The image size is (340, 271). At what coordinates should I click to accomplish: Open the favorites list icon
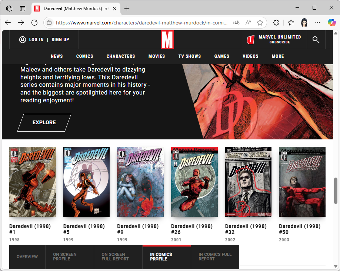tap(291, 23)
